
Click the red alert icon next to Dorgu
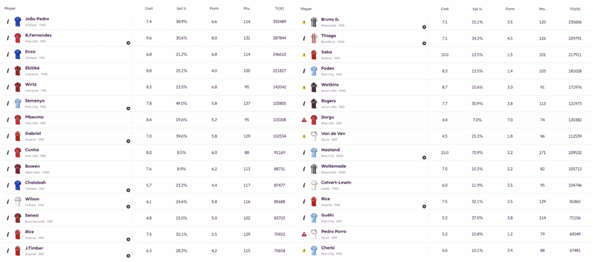(304, 120)
